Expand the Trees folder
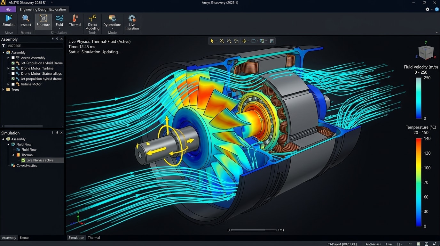Image resolution: width=440 pixels, height=246 pixels. (3, 89)
